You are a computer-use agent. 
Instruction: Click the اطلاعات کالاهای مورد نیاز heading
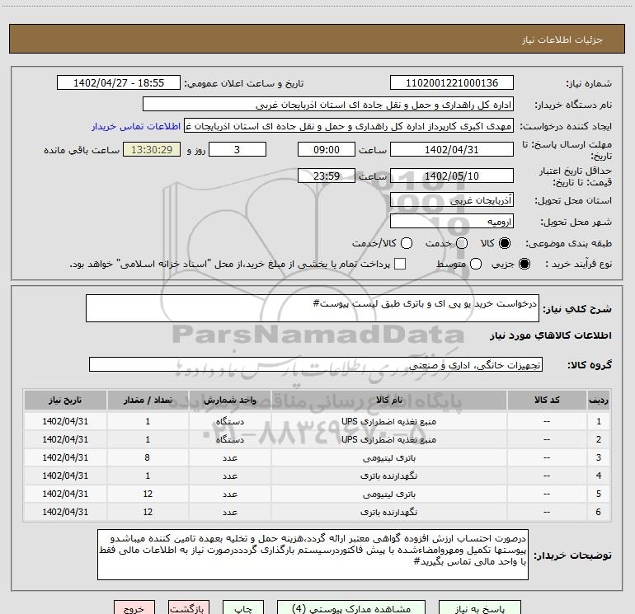point(551,335)
